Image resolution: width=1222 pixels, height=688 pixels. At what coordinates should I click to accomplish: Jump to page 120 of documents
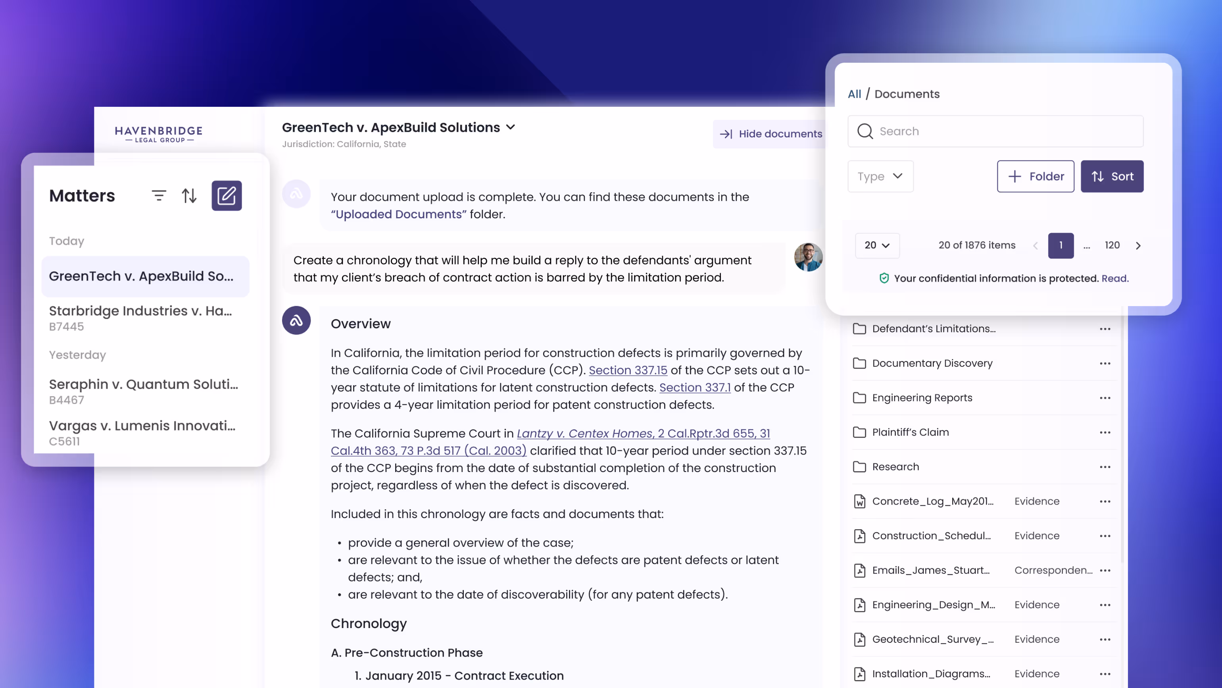pos(1112,245)
